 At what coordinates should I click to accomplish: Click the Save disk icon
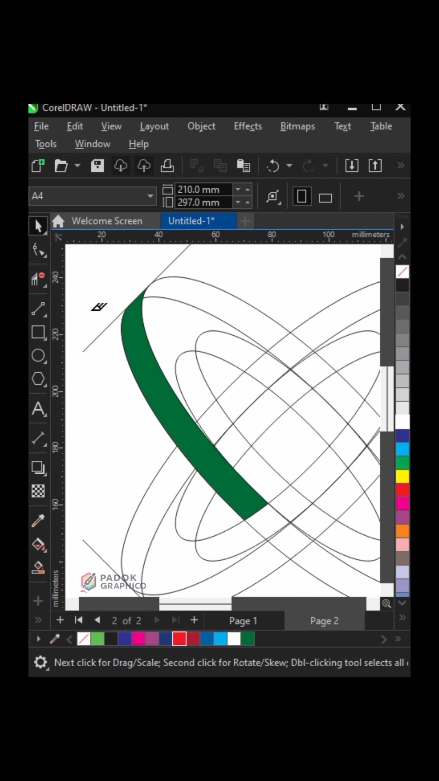(97, 166)
